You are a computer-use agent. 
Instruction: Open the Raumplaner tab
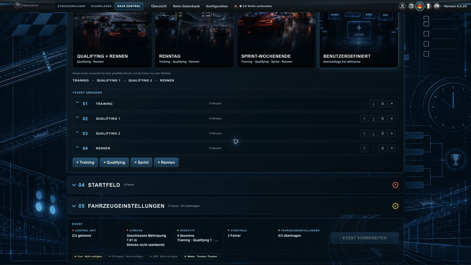101,6
